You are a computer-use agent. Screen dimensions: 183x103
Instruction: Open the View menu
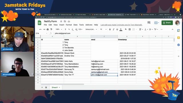click(55, 25)
